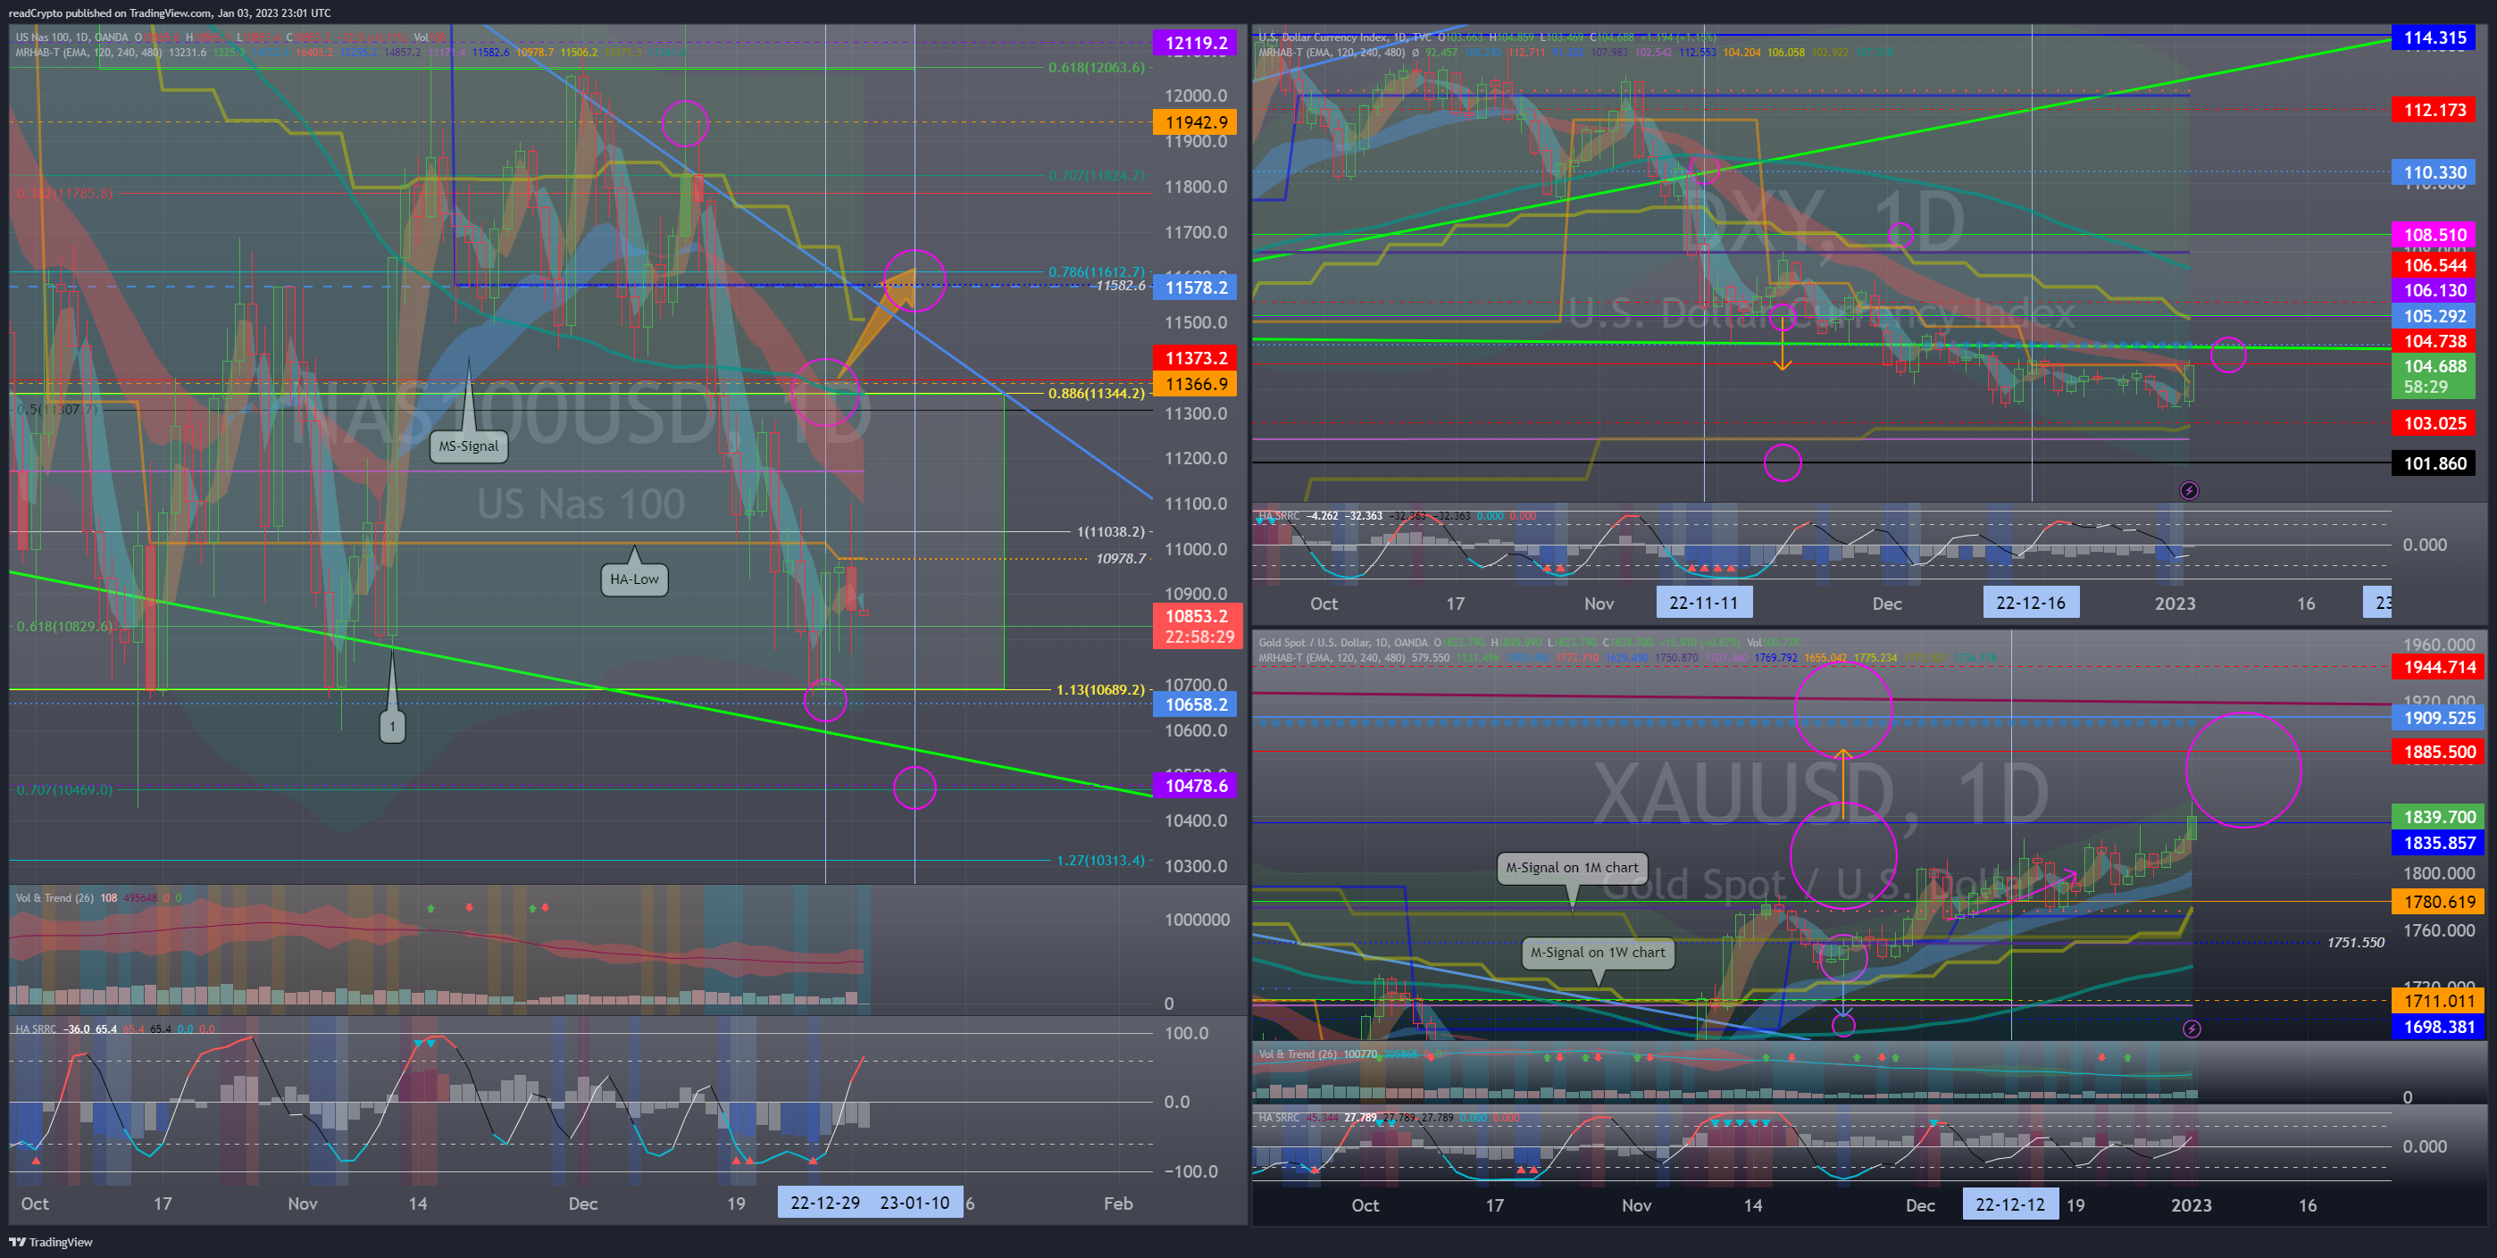Click the 1.13(10689.2) Fibonacci label
The width and height of the screenshot is (2497, 1258).
point(1100,689)
